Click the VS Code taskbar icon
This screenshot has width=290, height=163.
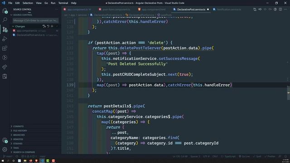pyautogui.click(x=42, y=161)
